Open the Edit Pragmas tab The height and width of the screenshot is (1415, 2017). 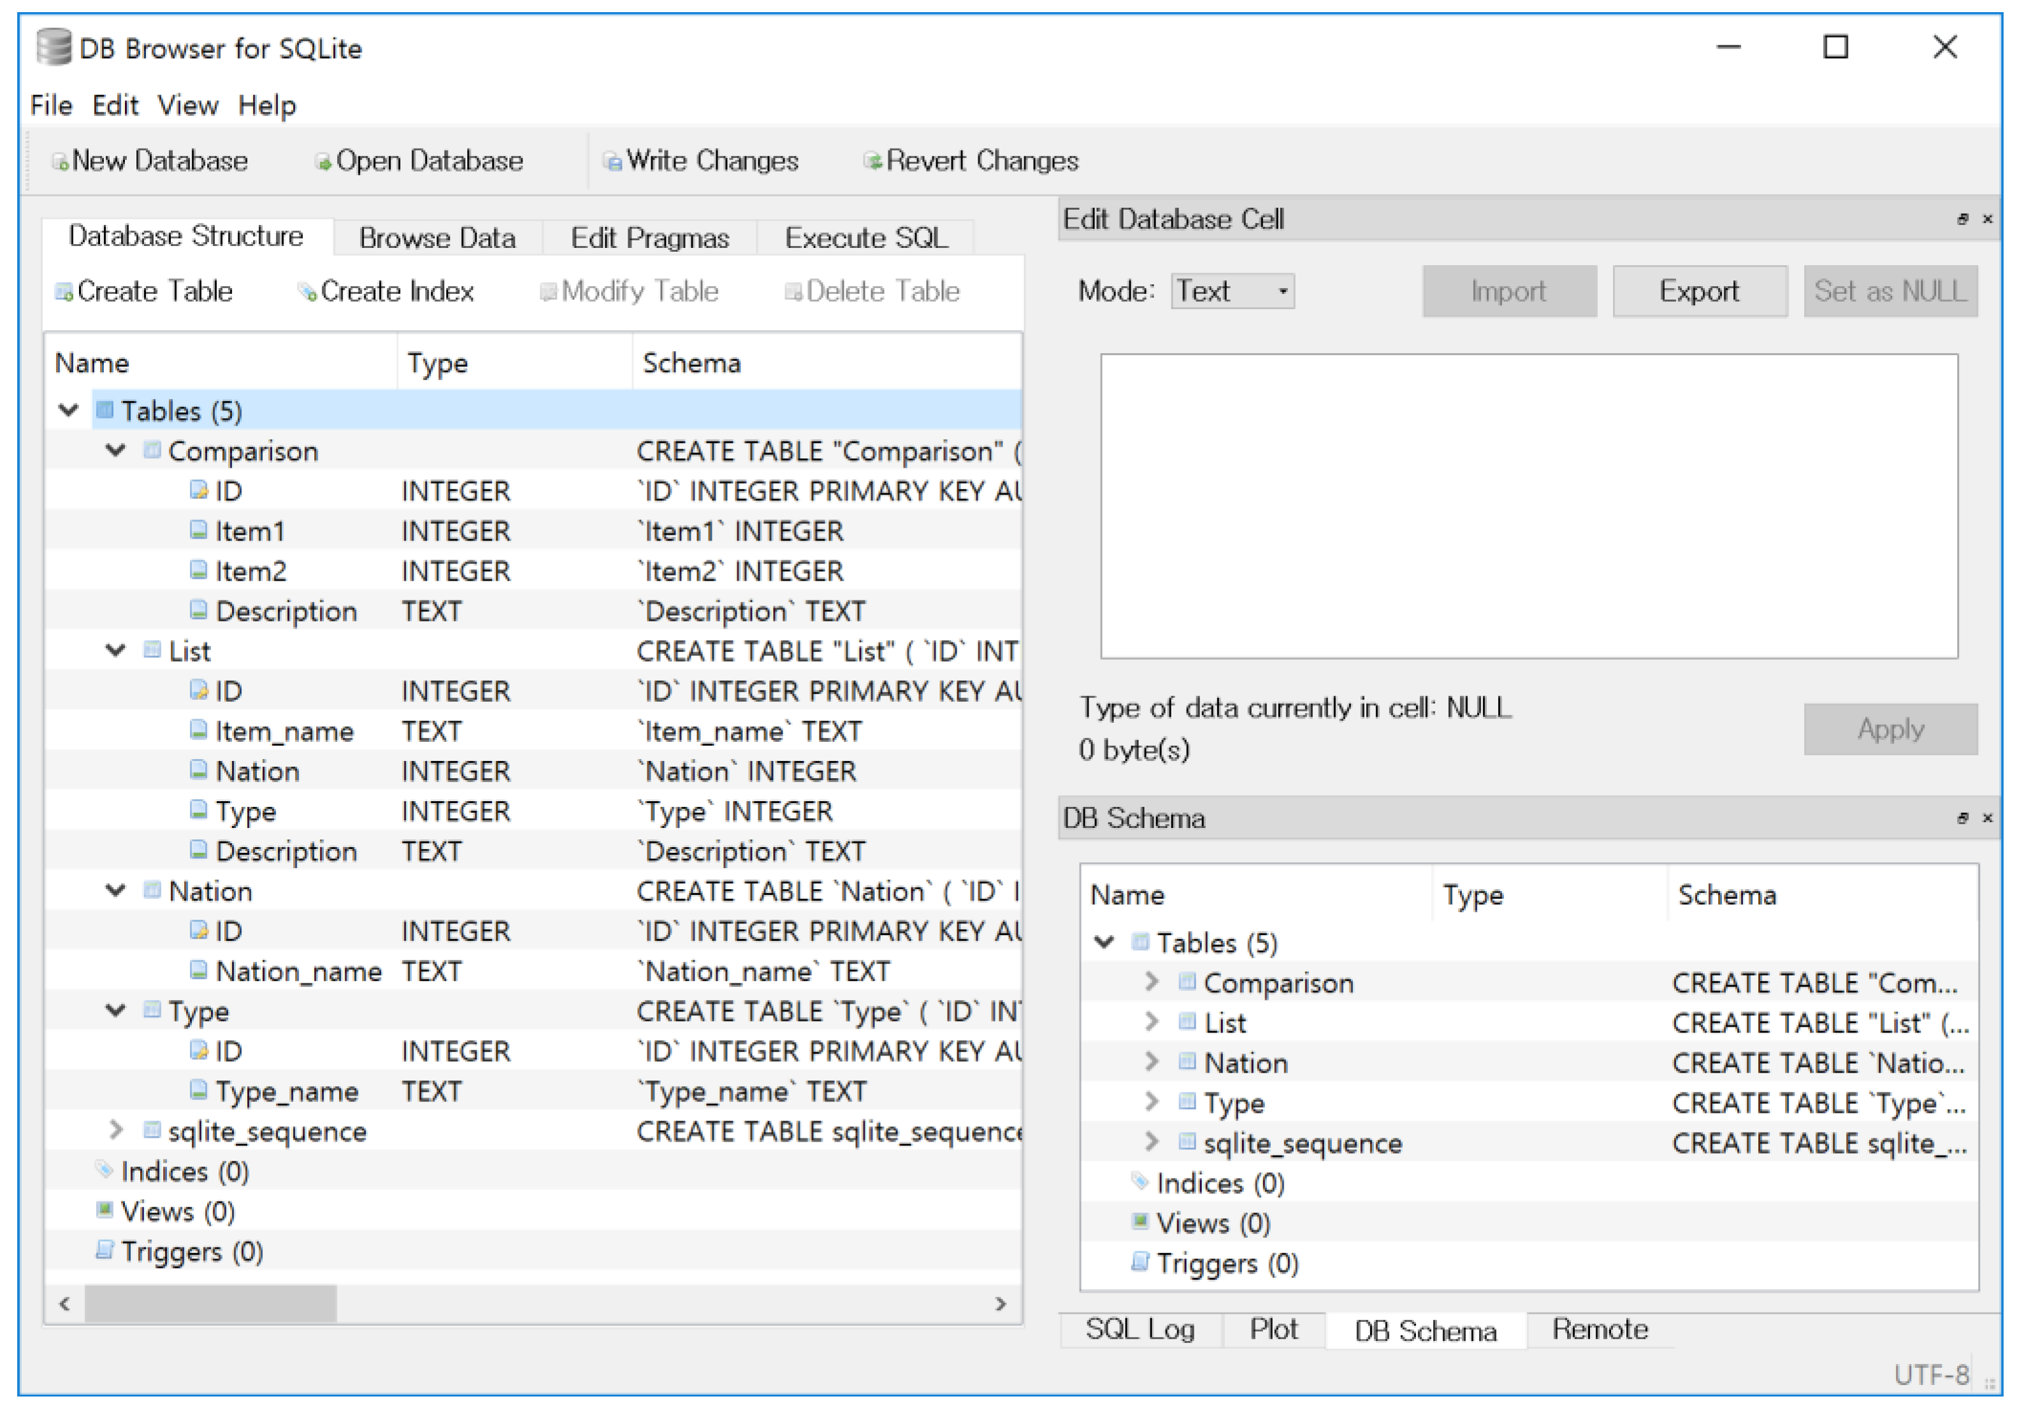[650, 238]
